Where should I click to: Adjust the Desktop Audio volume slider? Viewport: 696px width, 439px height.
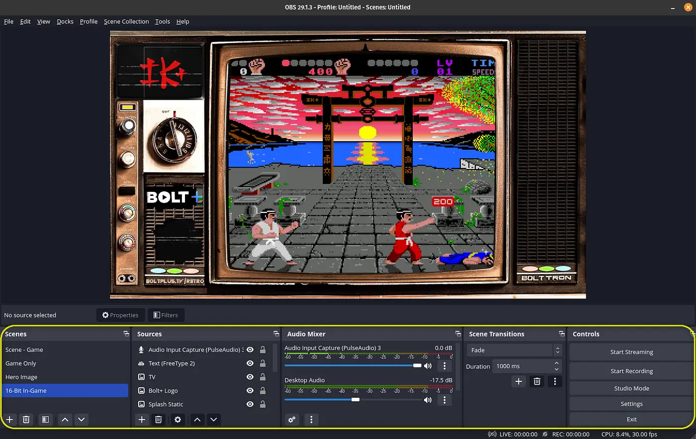click(x=355, y=400)
